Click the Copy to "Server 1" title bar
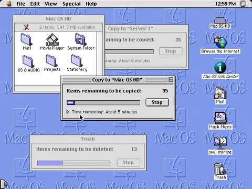The width and height of the screenshot is (252, 189). [x=146, y=28]
